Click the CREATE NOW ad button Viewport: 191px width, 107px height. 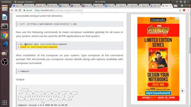pos(158,84)
